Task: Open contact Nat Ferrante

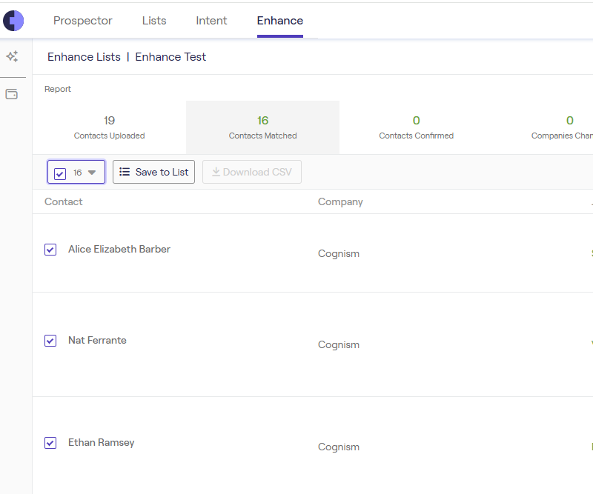Action: (x=97, y=340)
